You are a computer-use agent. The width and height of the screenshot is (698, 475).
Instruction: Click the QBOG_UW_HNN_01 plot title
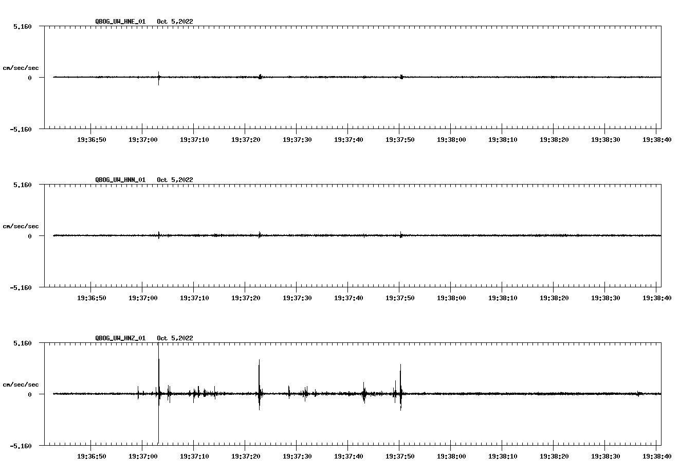tap(120, 180)
